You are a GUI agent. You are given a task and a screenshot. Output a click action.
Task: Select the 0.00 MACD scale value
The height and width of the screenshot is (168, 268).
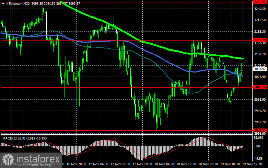257,146
